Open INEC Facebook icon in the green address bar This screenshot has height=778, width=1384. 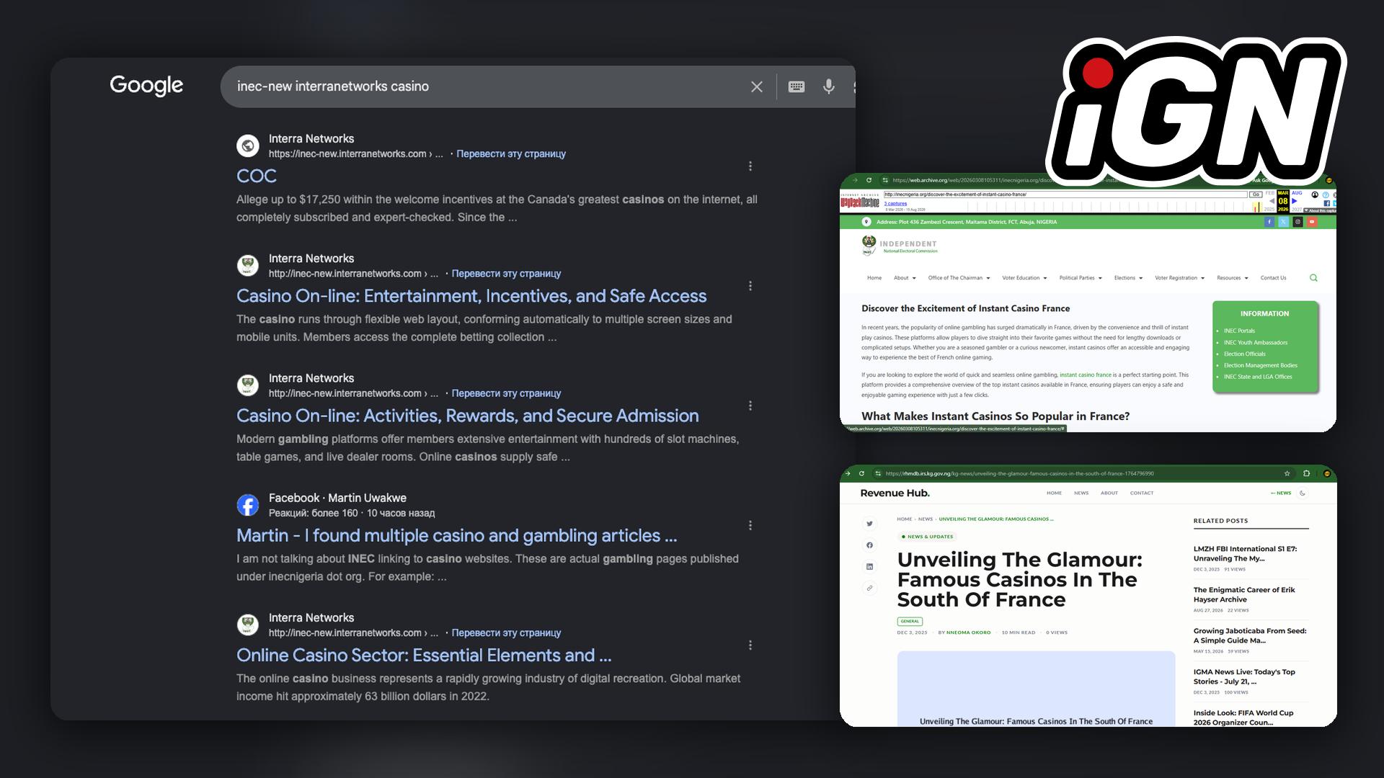click(x=1269, y=222)
